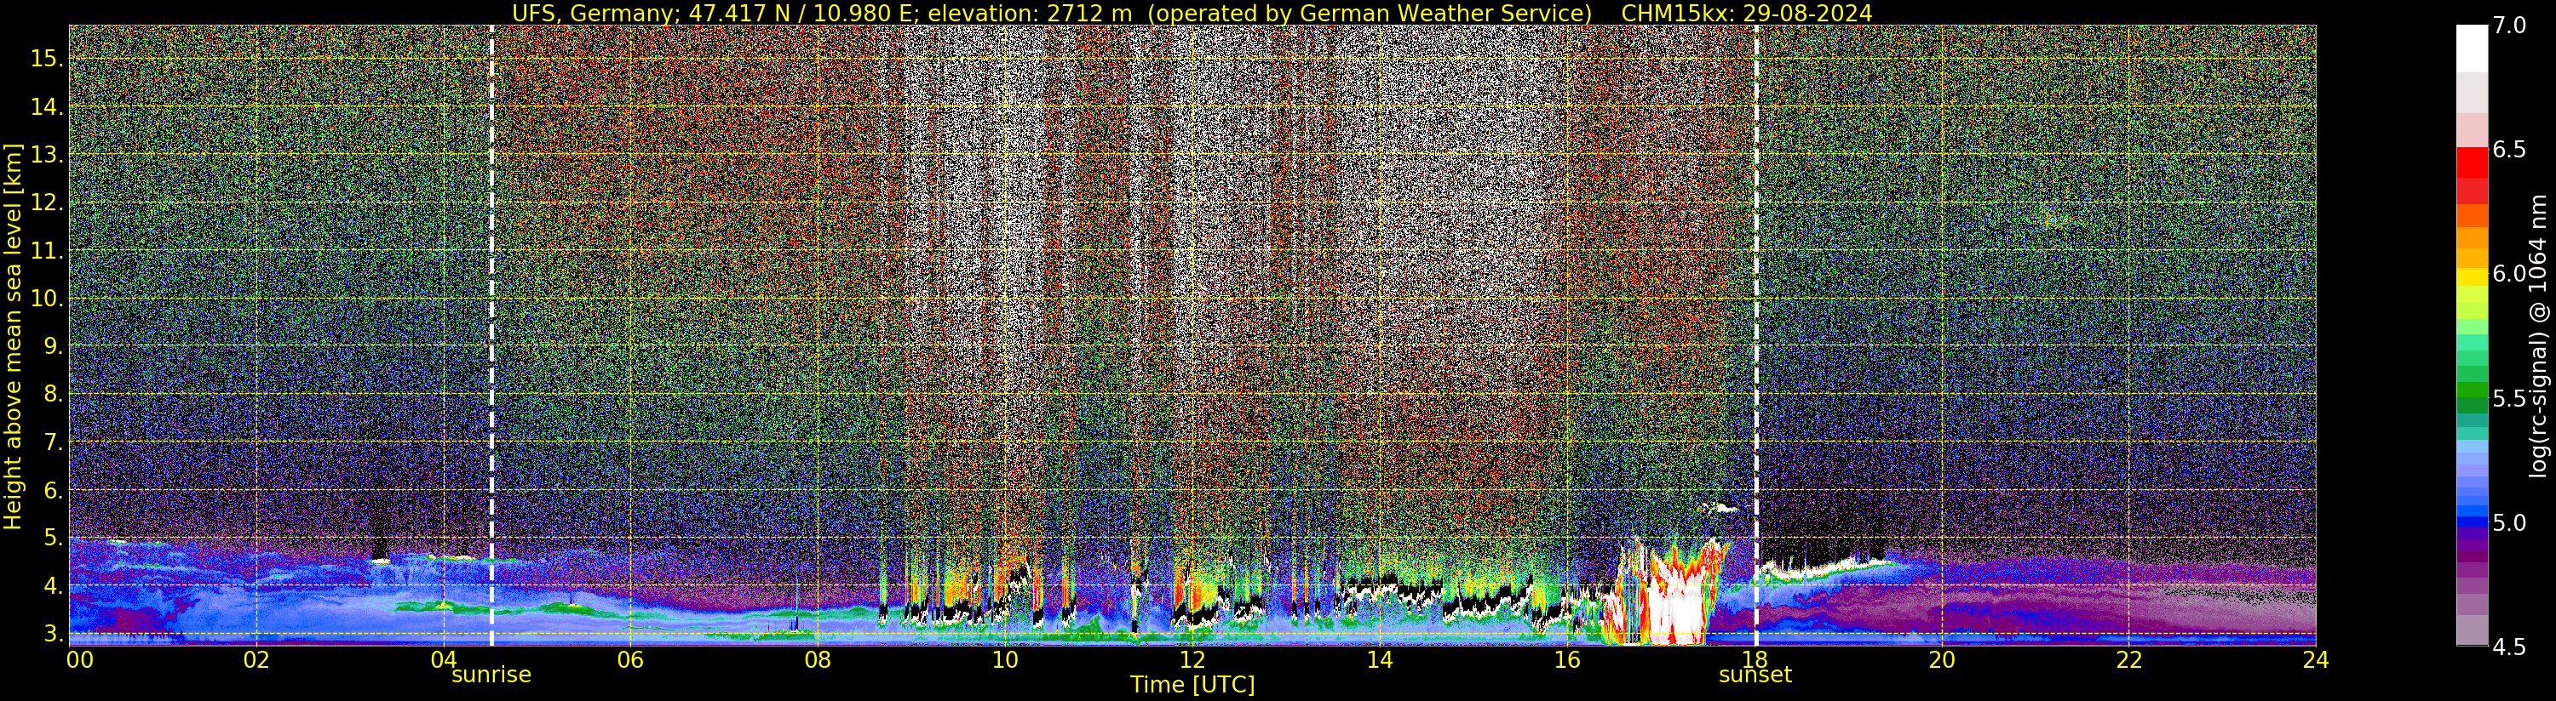This screenshot has width=2556, height=701.
Task: Click the time axis tick '18'
Action: pos(1755,660)
